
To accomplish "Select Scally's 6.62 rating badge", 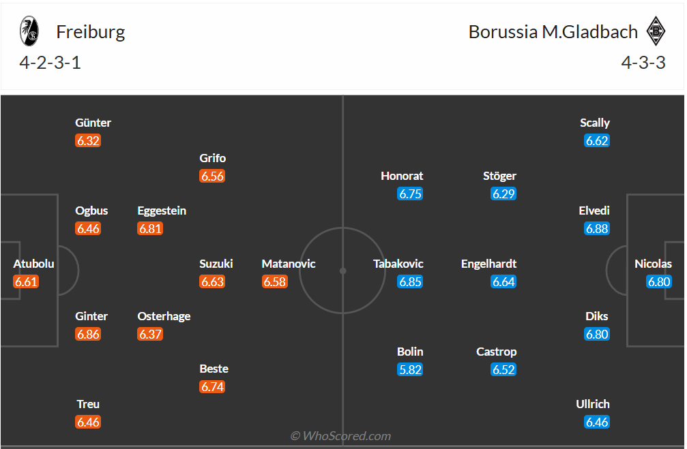I will [x=597, y=140].
